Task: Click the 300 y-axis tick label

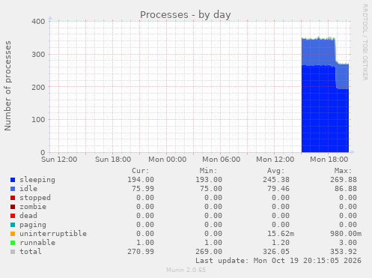Action: point(38,54)
